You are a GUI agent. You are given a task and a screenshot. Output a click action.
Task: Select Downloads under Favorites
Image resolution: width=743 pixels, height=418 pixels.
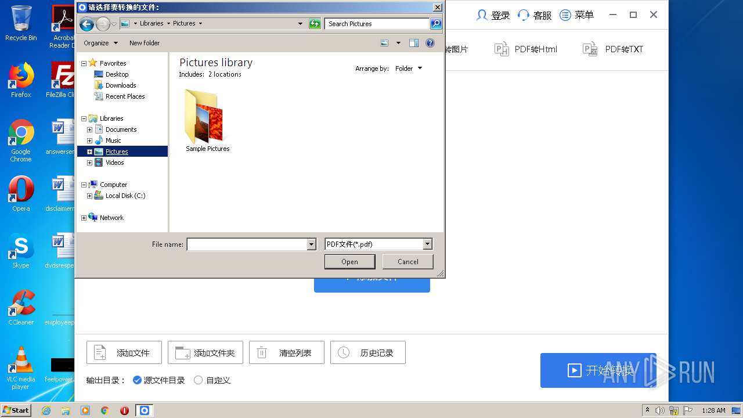point(121,85)
